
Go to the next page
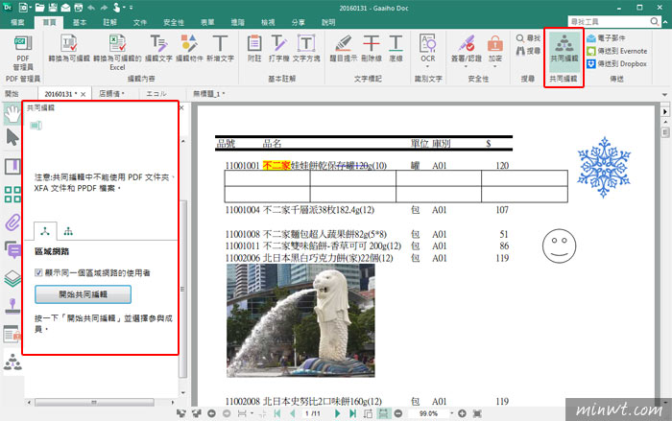tap(337, 413)
